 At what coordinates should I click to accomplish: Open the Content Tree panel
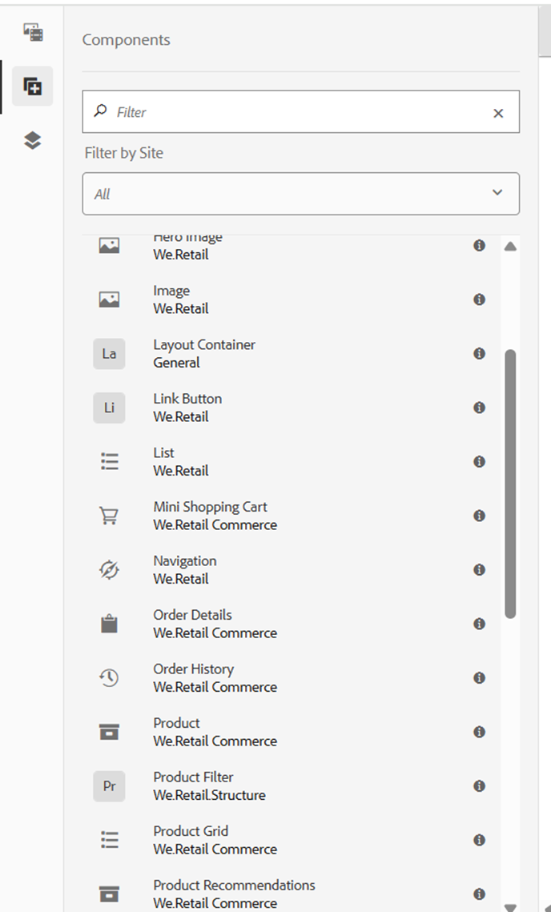pyautogui.click(x=32, y=141)
